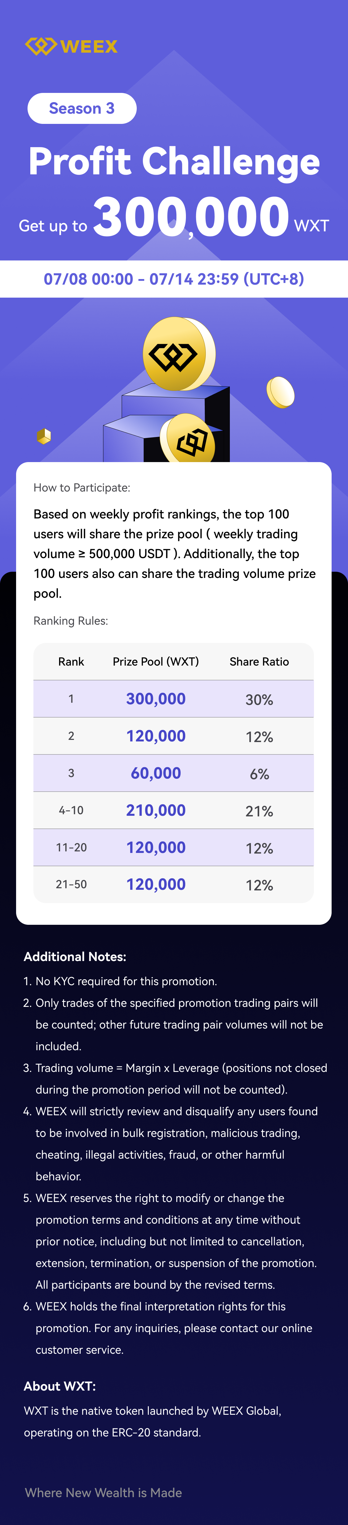Click the How to Participate heading
348x1525 pixels.
point(82,488)
